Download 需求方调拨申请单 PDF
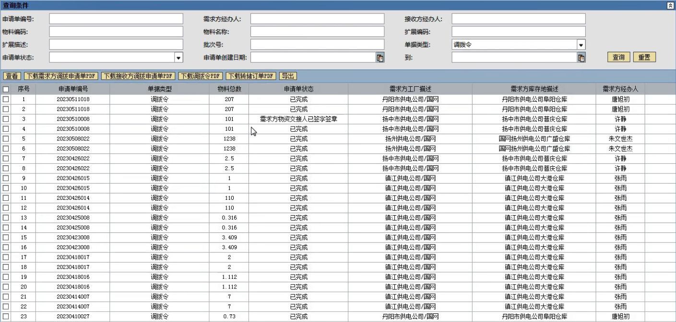The height and width of the screenshot is (322, 676). coord(61,76)
